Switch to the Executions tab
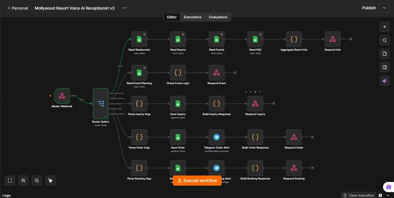The width and height of the screenshot is (394, 198). click(x=193, y=17)
